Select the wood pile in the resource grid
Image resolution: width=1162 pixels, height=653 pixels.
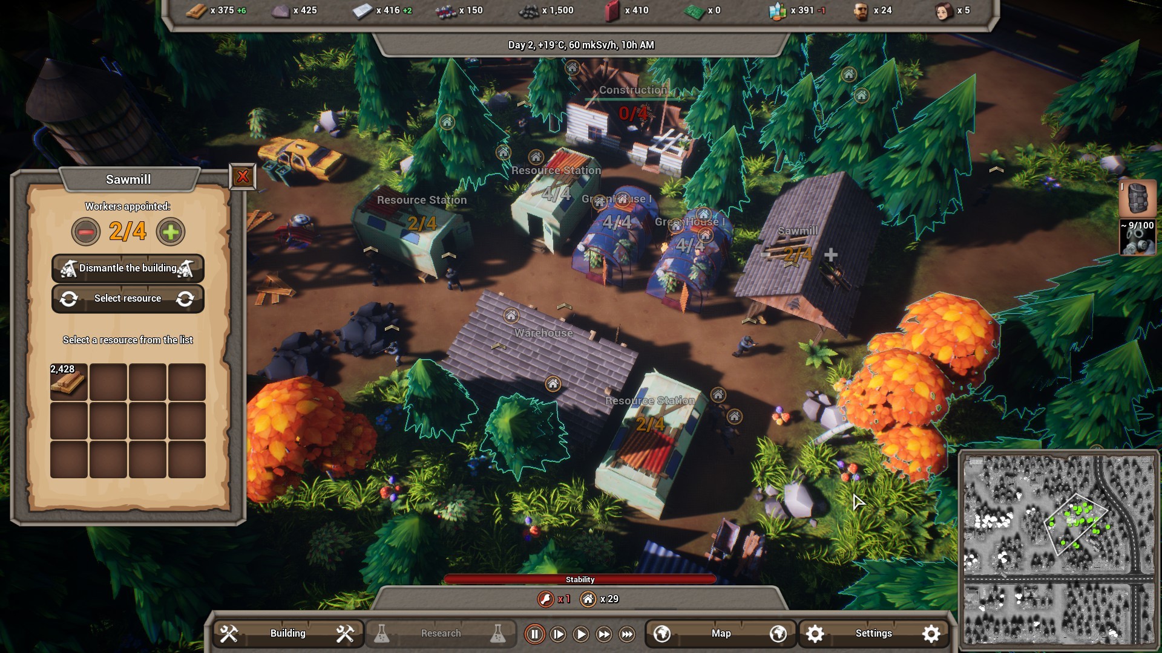[68, 382]
